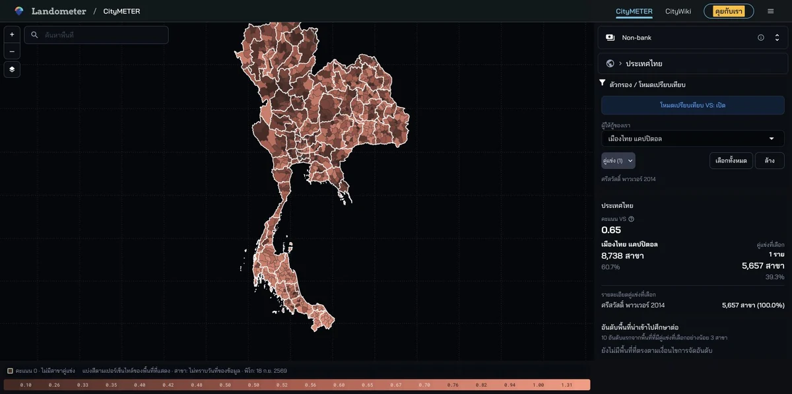Viewport: 792px width, 394px height.
Task: Click the globe icon beside ประเทศไทย
Action: (610, 63)
